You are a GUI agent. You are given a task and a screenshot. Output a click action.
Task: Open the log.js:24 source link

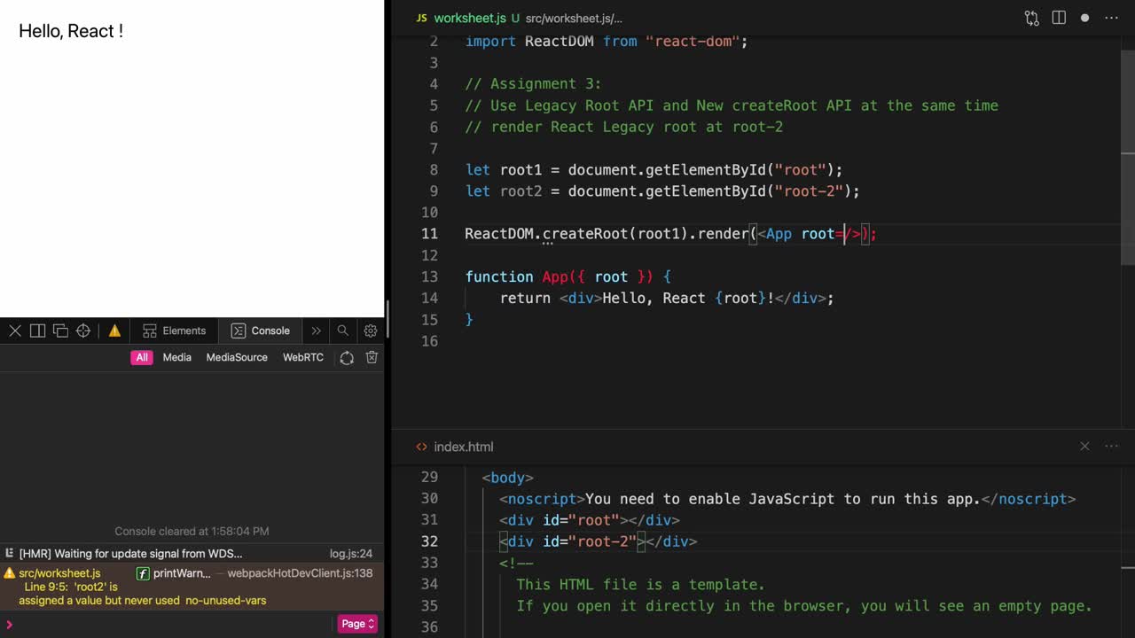(x=349, y=553)
